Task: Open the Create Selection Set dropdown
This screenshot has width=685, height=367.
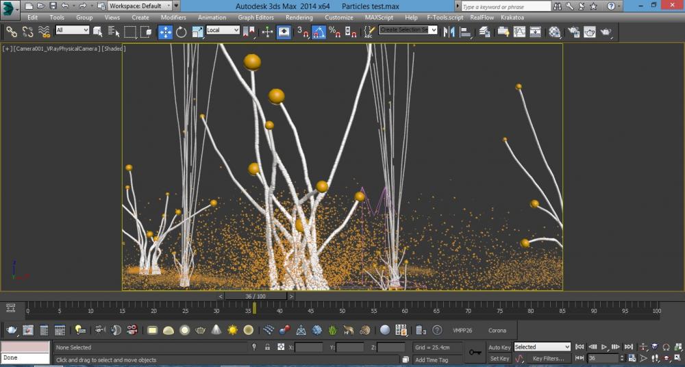Action: (408, 30)
